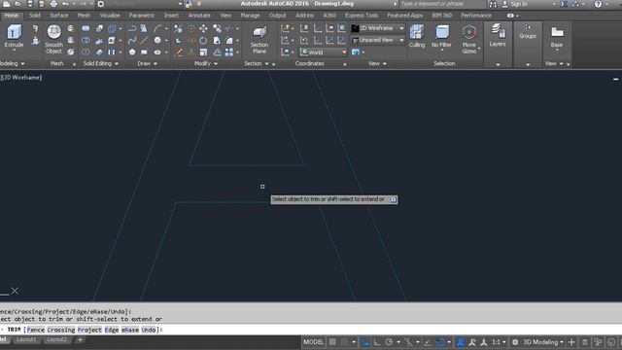Toggle Ortho mode in status bar

point(376,341)
